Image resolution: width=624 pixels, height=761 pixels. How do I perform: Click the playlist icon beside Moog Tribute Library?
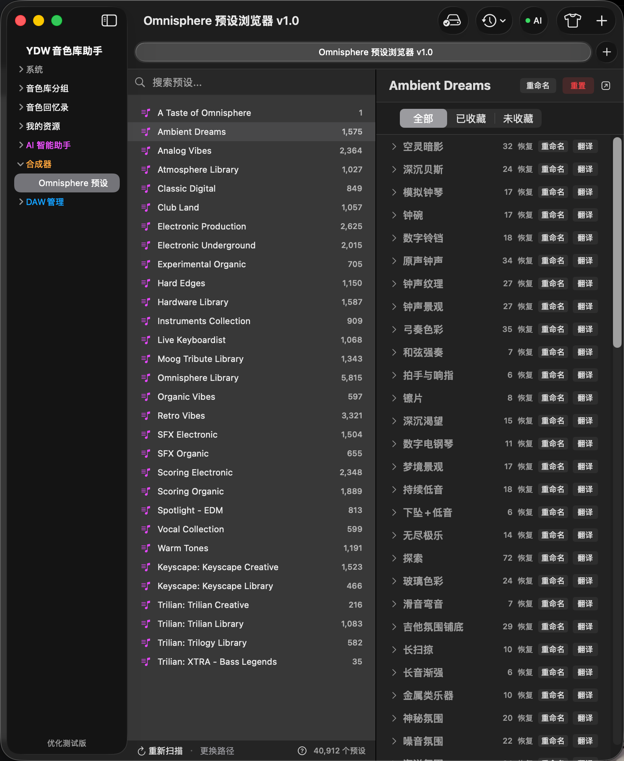(146, 359)
